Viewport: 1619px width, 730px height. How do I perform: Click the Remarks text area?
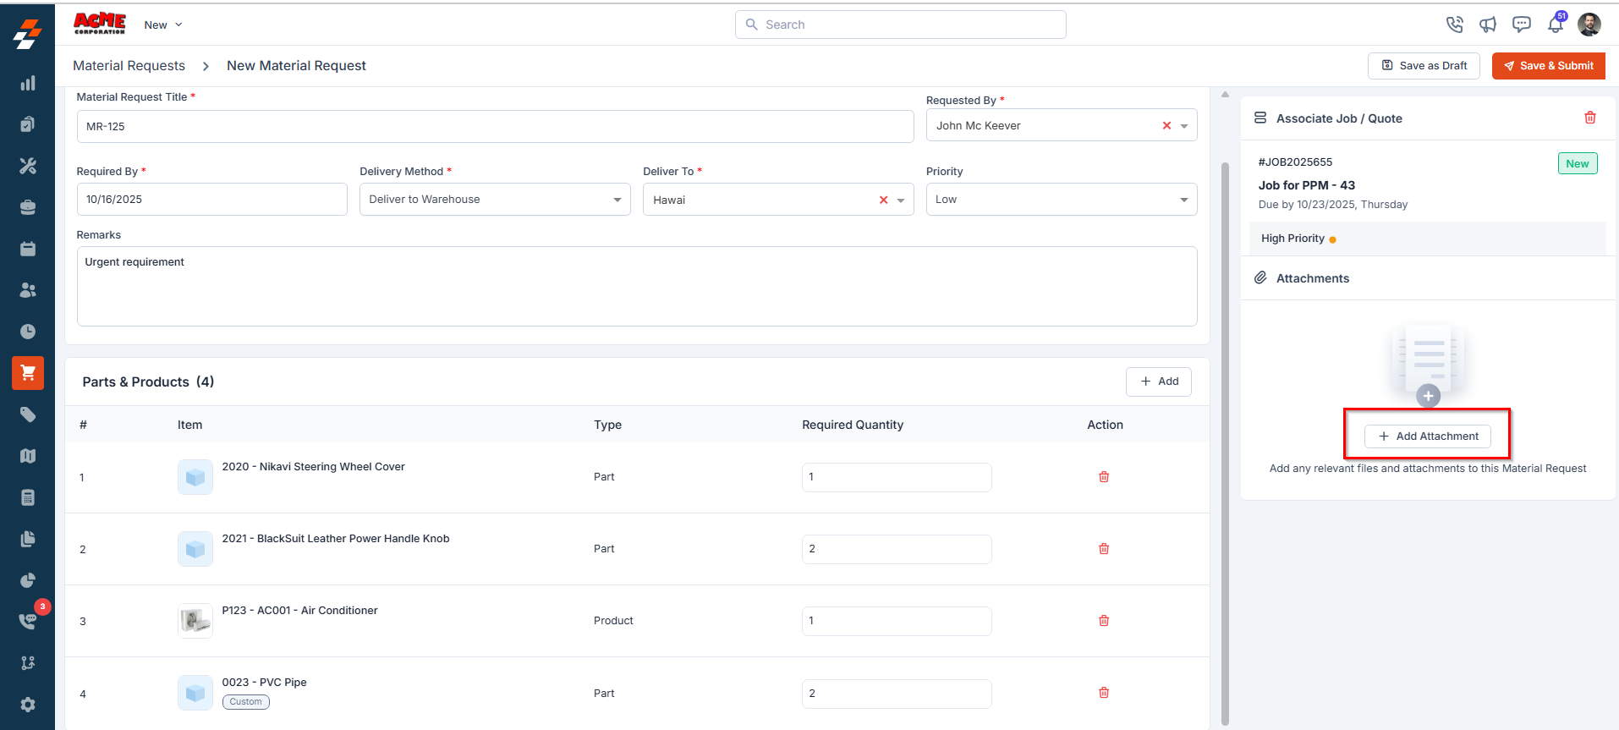637,286
